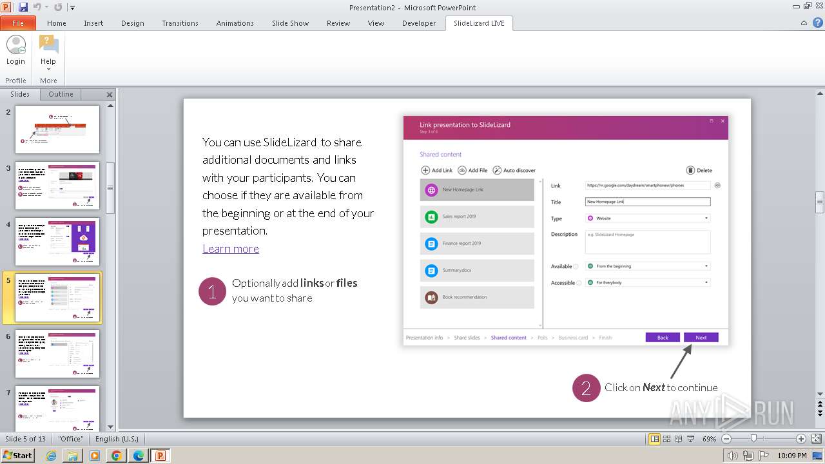Click the thumbnail pane scroll-down arrow
825x464 pixels.
point(110,427)
